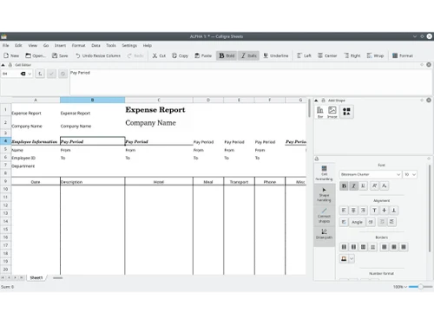Paste from the toolbar

click(x=203, y=55)
